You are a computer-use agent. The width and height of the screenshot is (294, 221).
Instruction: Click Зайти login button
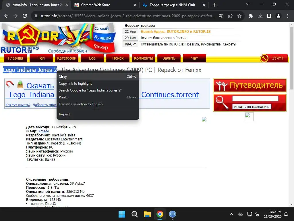278,58
